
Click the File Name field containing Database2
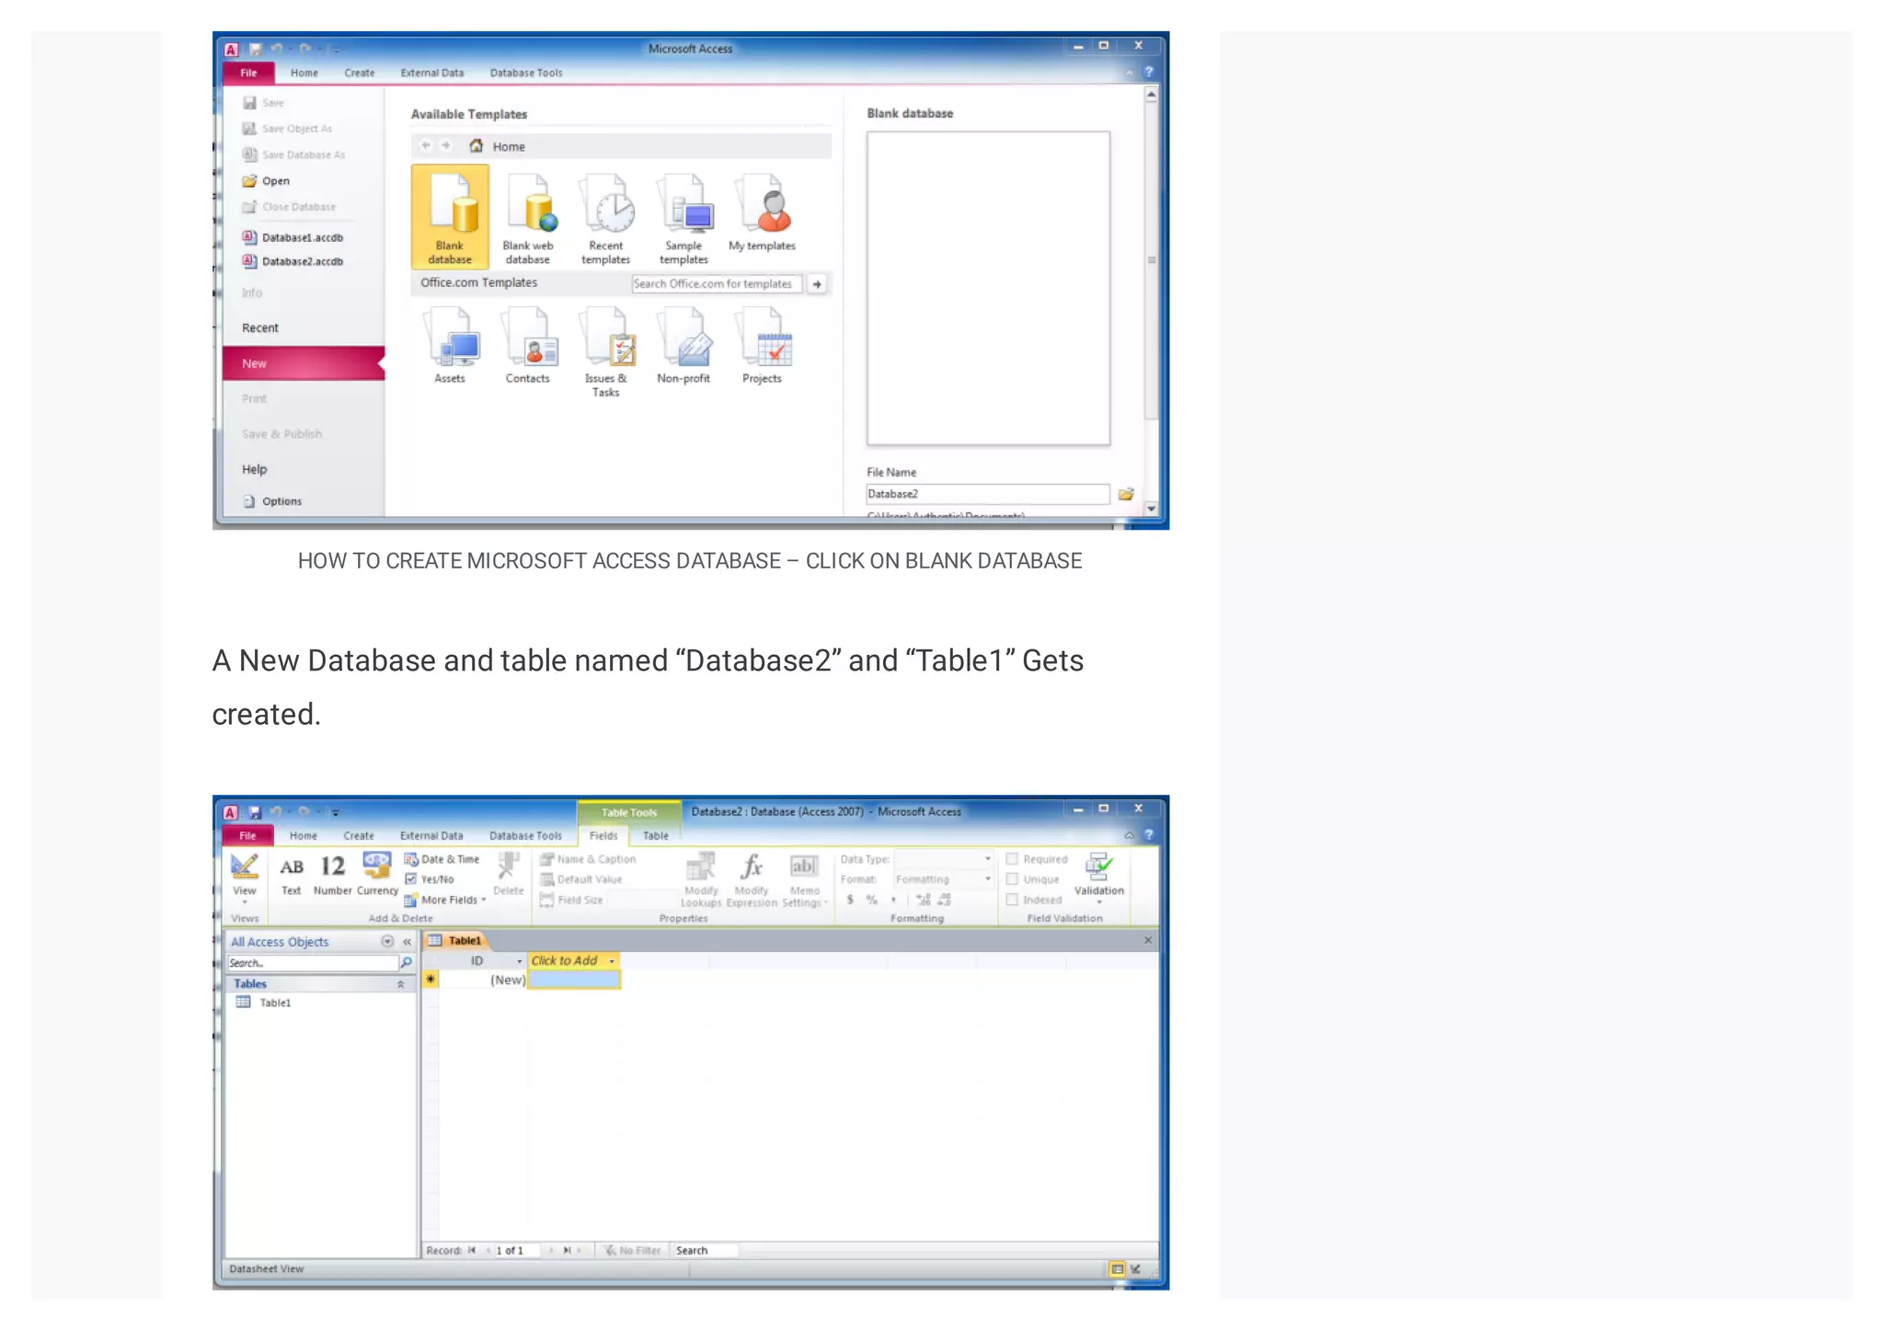coord(987,494)
